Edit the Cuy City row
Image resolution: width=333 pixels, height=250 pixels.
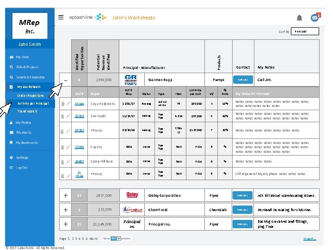68,147
